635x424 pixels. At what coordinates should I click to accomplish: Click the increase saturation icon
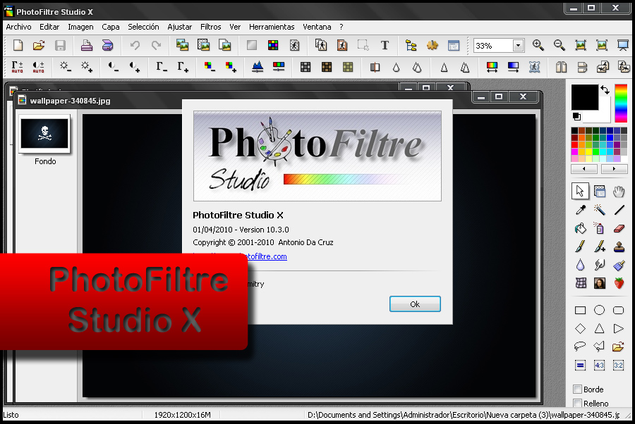click(231, 67)
